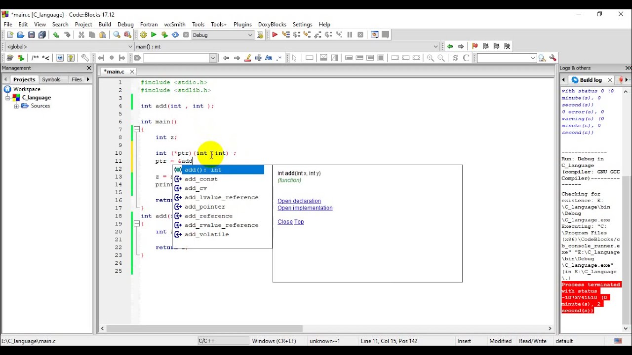The width and height of the screenshot is (632, 355).
Task: Create a new file with the toolbar icon
Action: click(x=10, y=35)
